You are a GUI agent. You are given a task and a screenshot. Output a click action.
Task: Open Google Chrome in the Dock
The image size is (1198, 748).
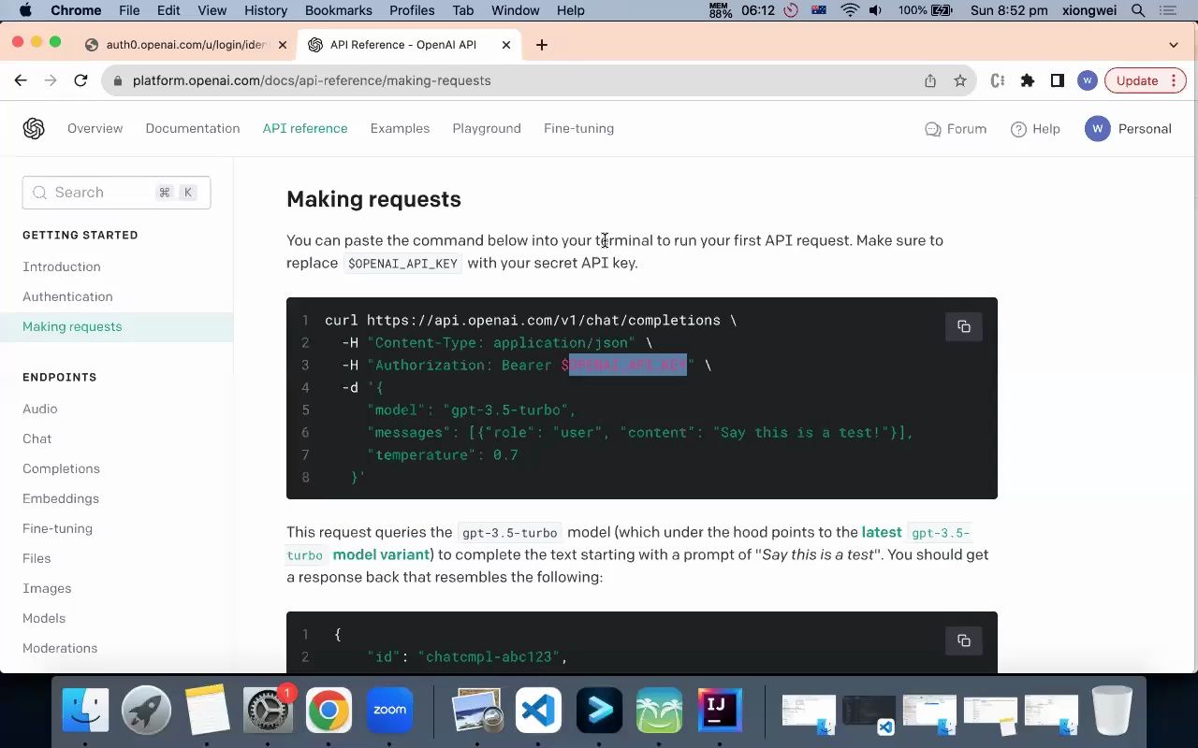(329, 711)
